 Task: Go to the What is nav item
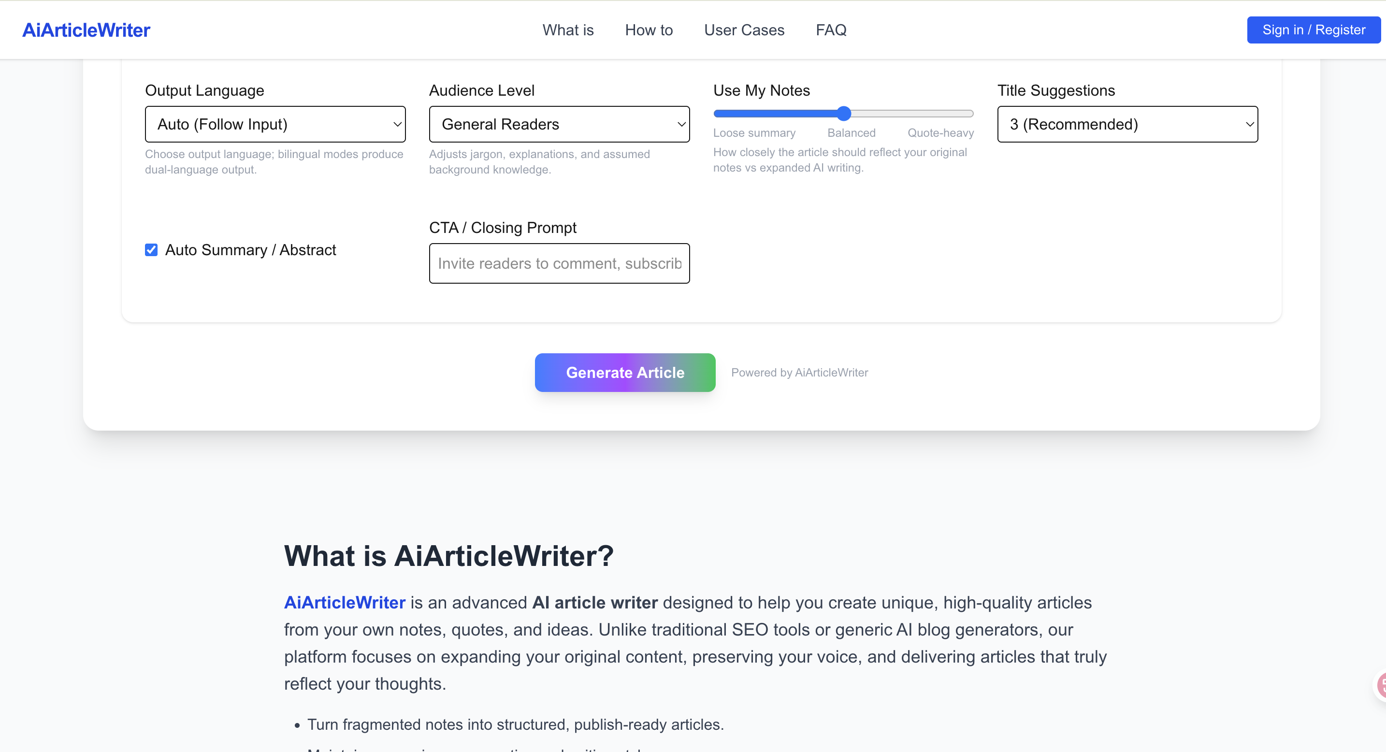click(x=568, y=30)
